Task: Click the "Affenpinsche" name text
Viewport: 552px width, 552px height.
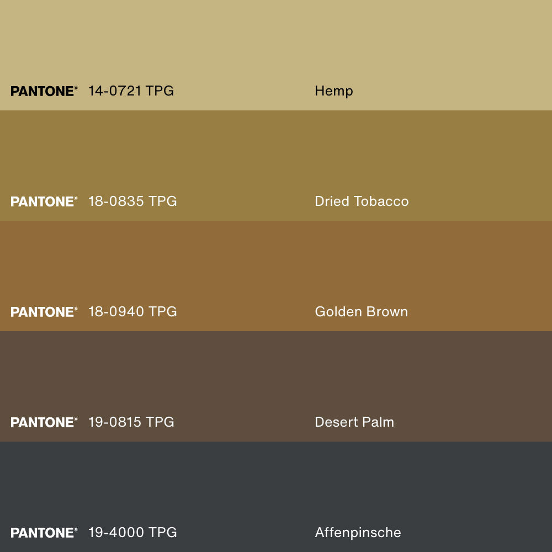Action: pyautogui.click(x=358, y=533)
